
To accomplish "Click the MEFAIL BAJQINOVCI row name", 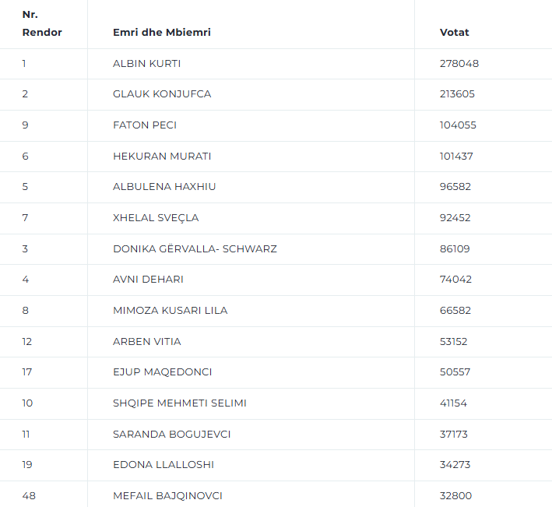I will point(167,496).
